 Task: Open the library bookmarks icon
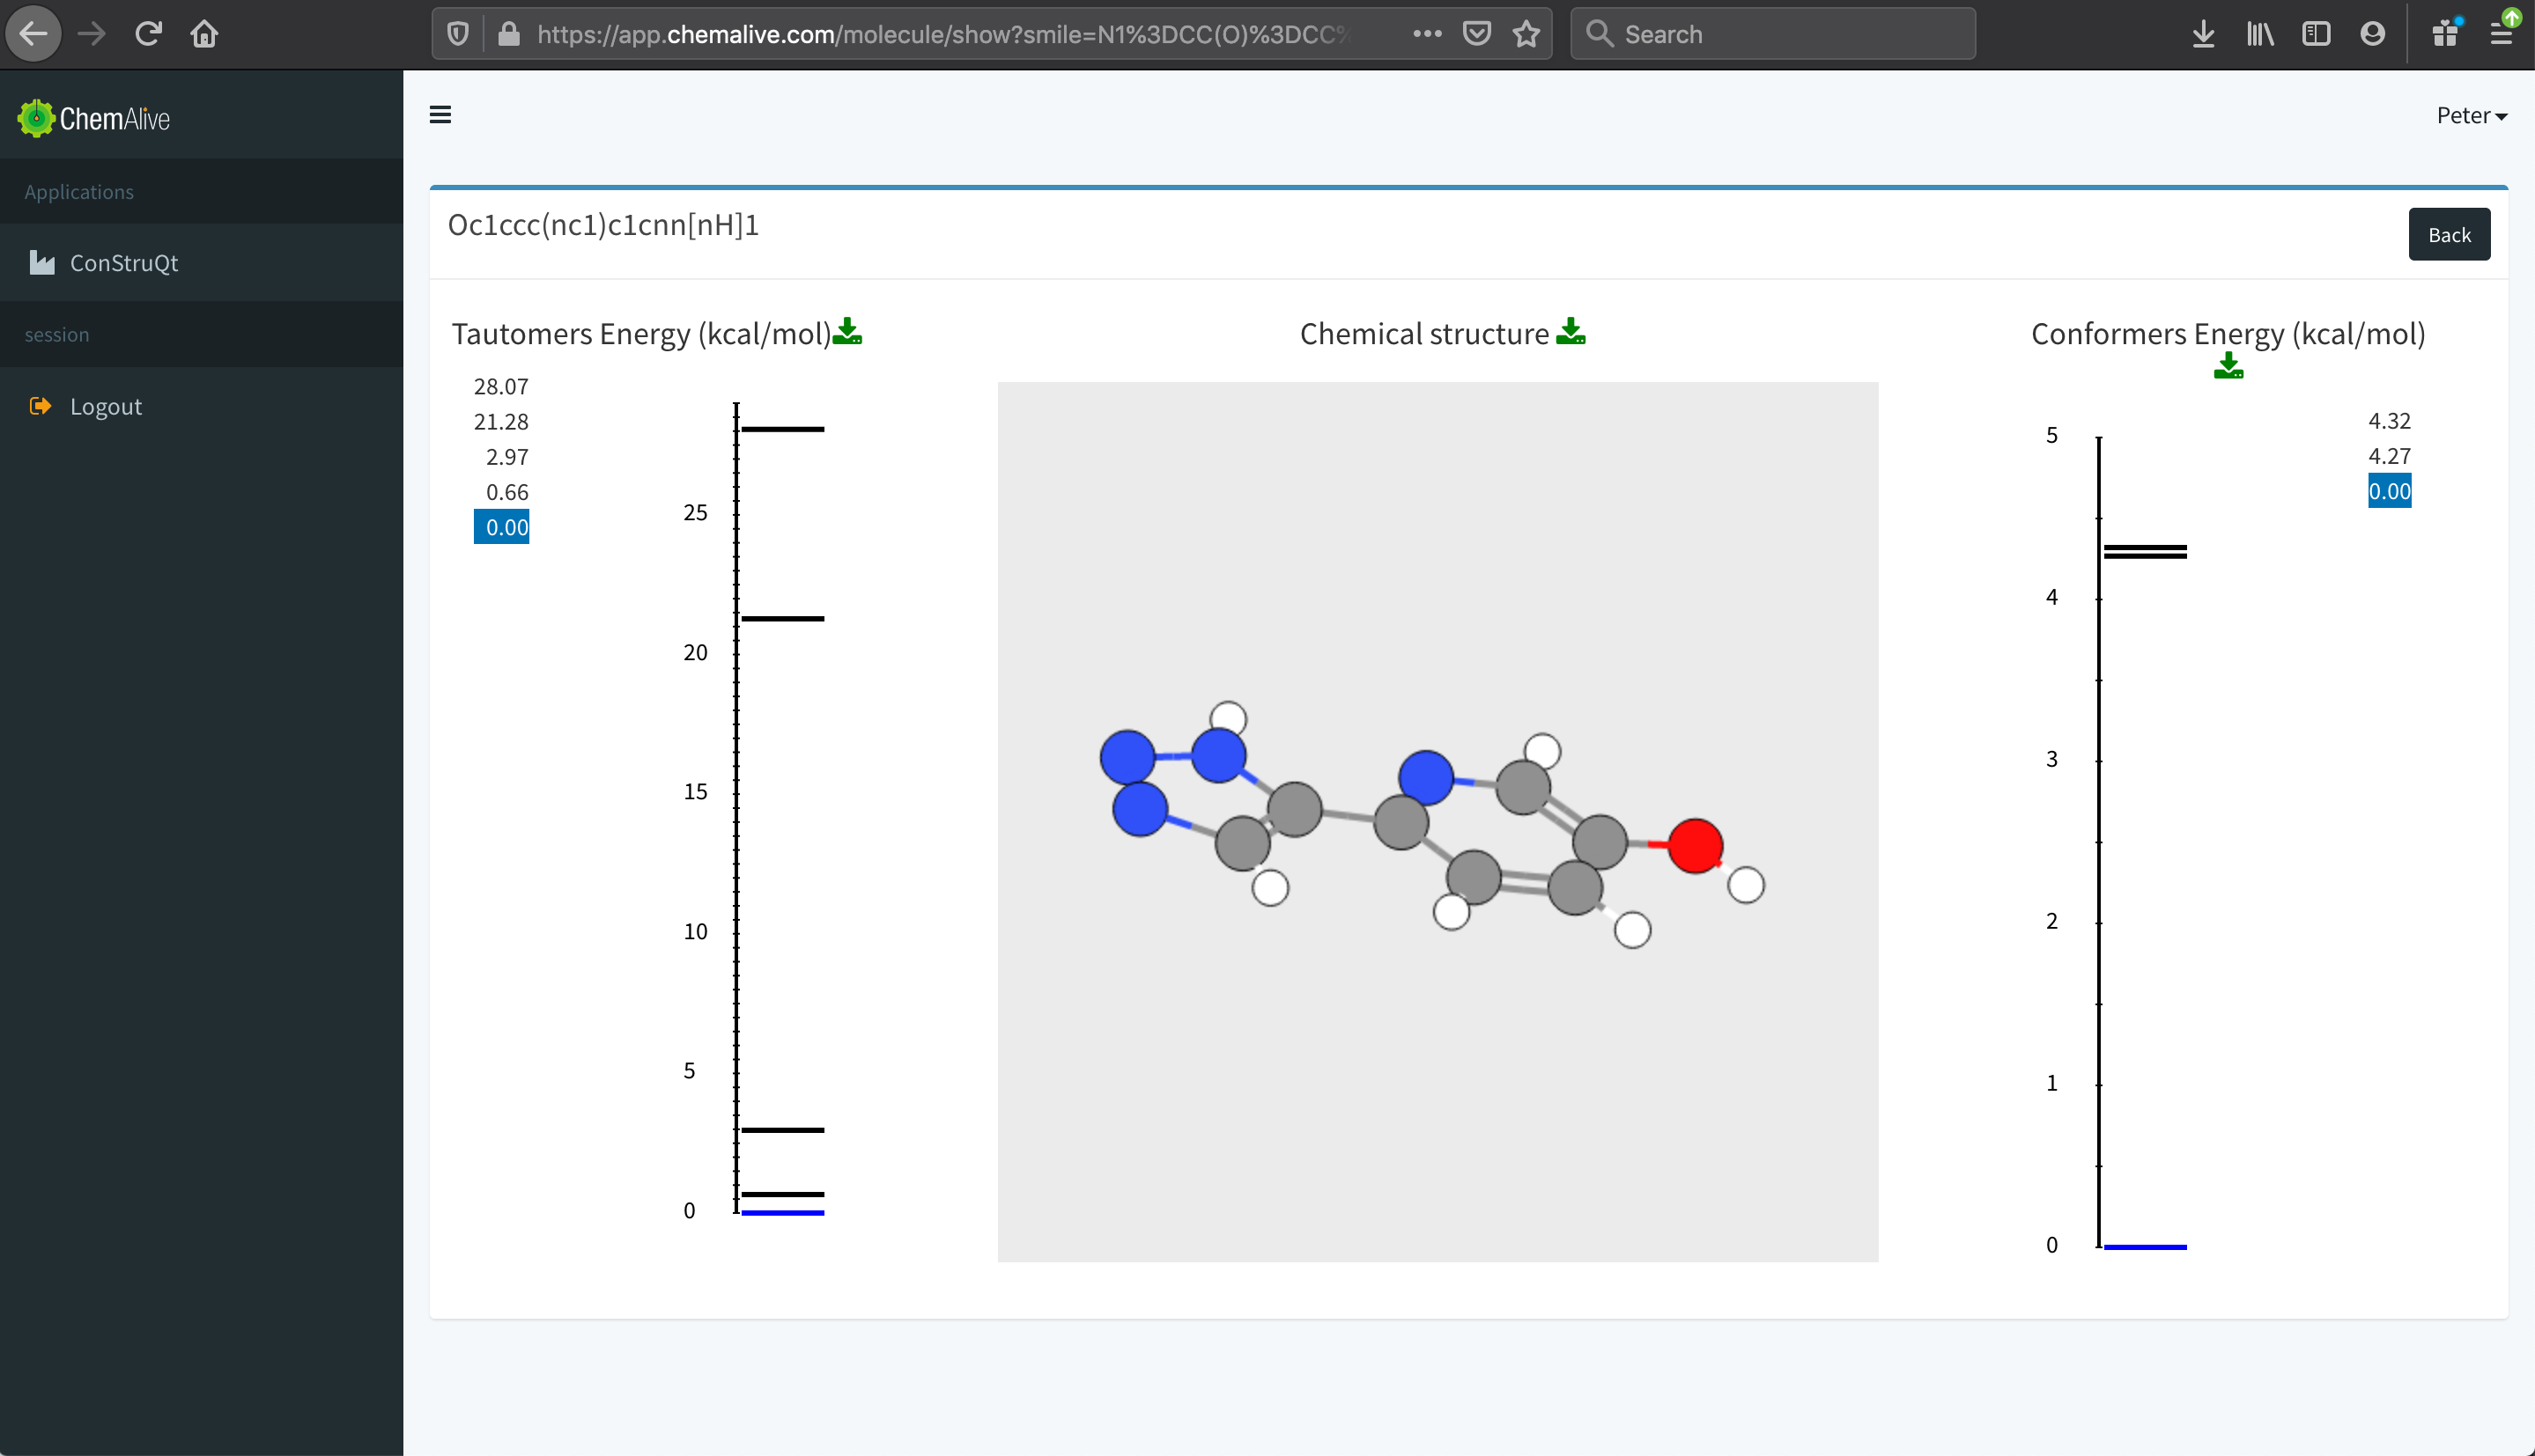click(x=2260, y=34)
